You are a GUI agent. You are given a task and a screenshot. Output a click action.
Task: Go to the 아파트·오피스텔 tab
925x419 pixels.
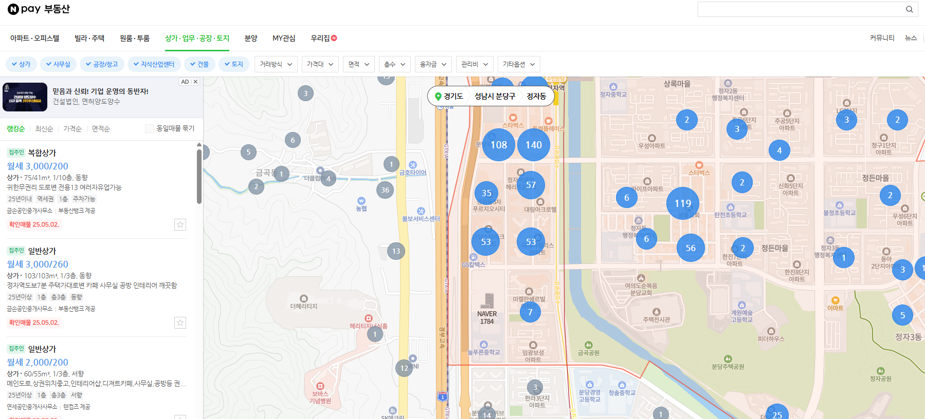click(x=35, y=38)
